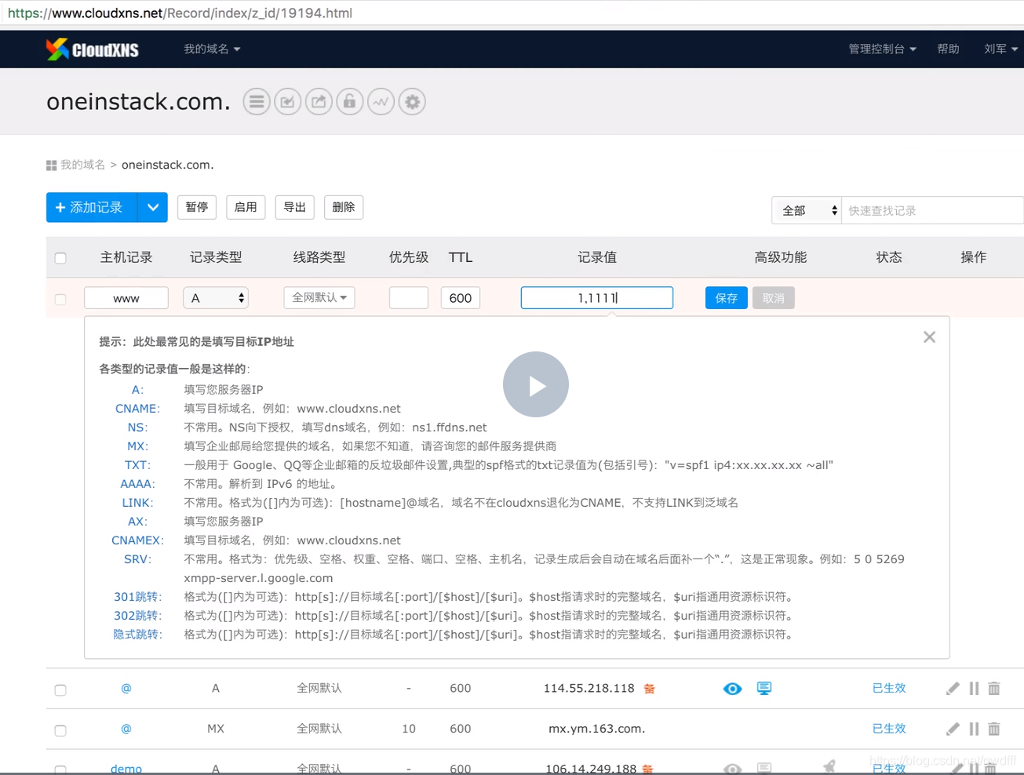Click the demo host record link
Viewport: 1024px width, 775px height.
[x=126, y=769]
